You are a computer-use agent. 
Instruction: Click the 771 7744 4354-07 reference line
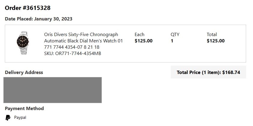point(72,47)
